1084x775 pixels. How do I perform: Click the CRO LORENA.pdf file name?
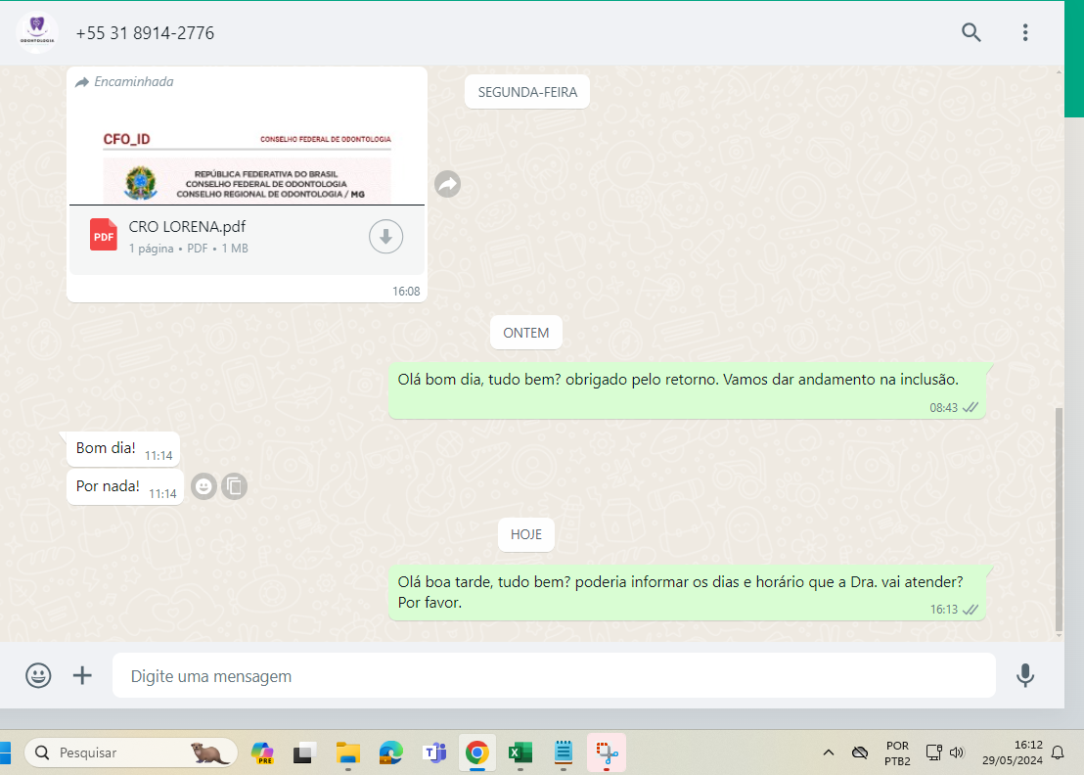(x=187, y=227)
